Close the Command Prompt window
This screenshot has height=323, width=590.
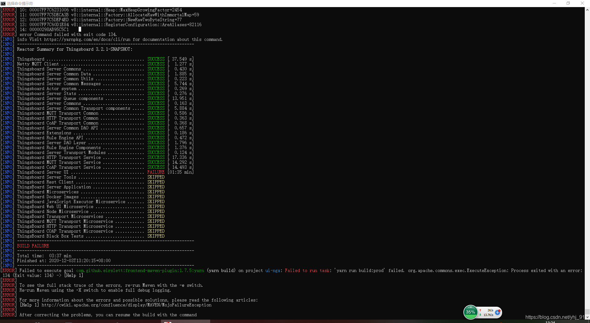[x=582, y=3]
